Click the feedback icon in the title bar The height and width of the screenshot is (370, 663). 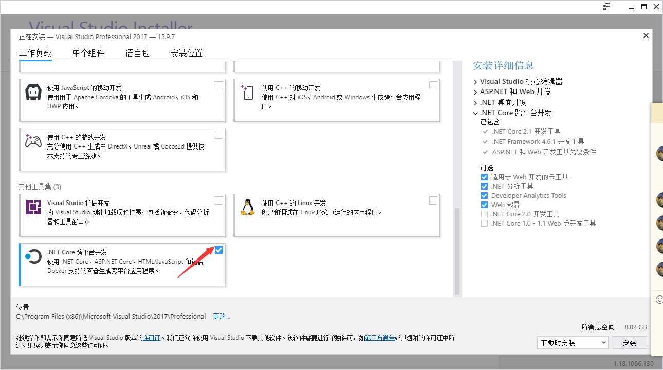pyautogui.click(x=606, y=7)
